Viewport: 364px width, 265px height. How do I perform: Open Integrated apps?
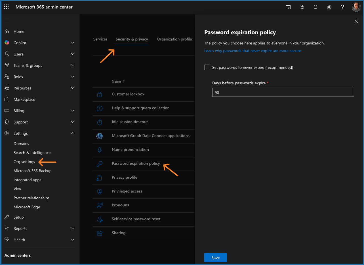pos(28,180)
